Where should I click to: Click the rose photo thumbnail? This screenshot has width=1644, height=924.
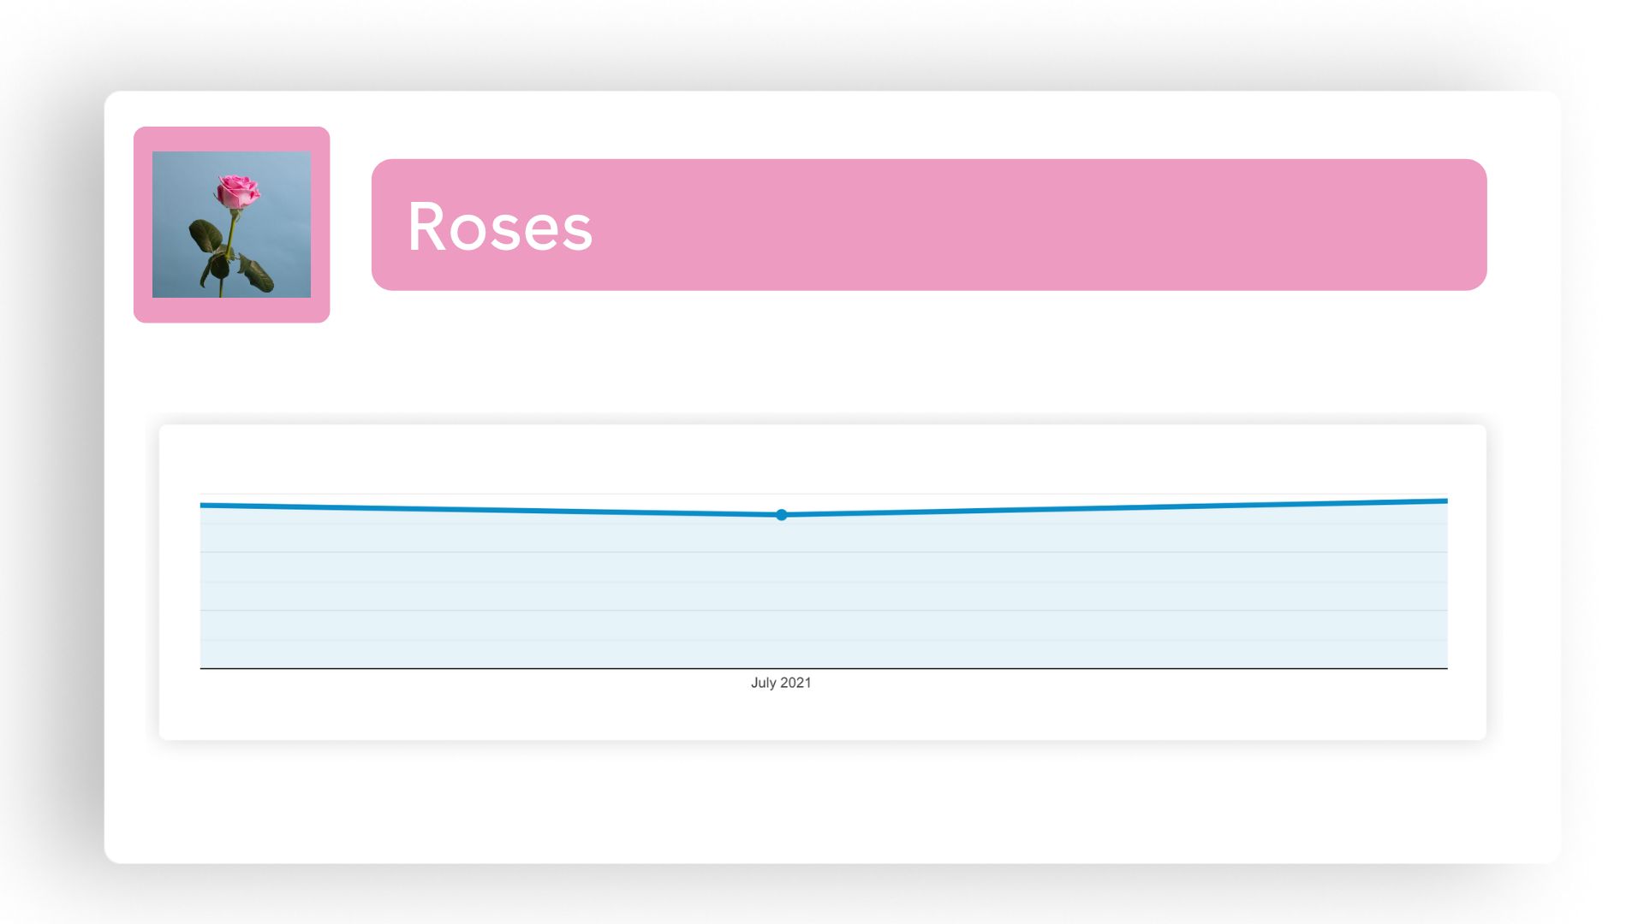click(231, 224)
